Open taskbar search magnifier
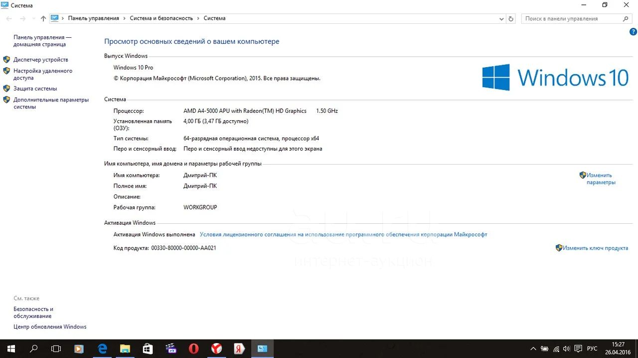Viewport: 638px width, 358px height. pyautogui.click(x=34, y=349)
